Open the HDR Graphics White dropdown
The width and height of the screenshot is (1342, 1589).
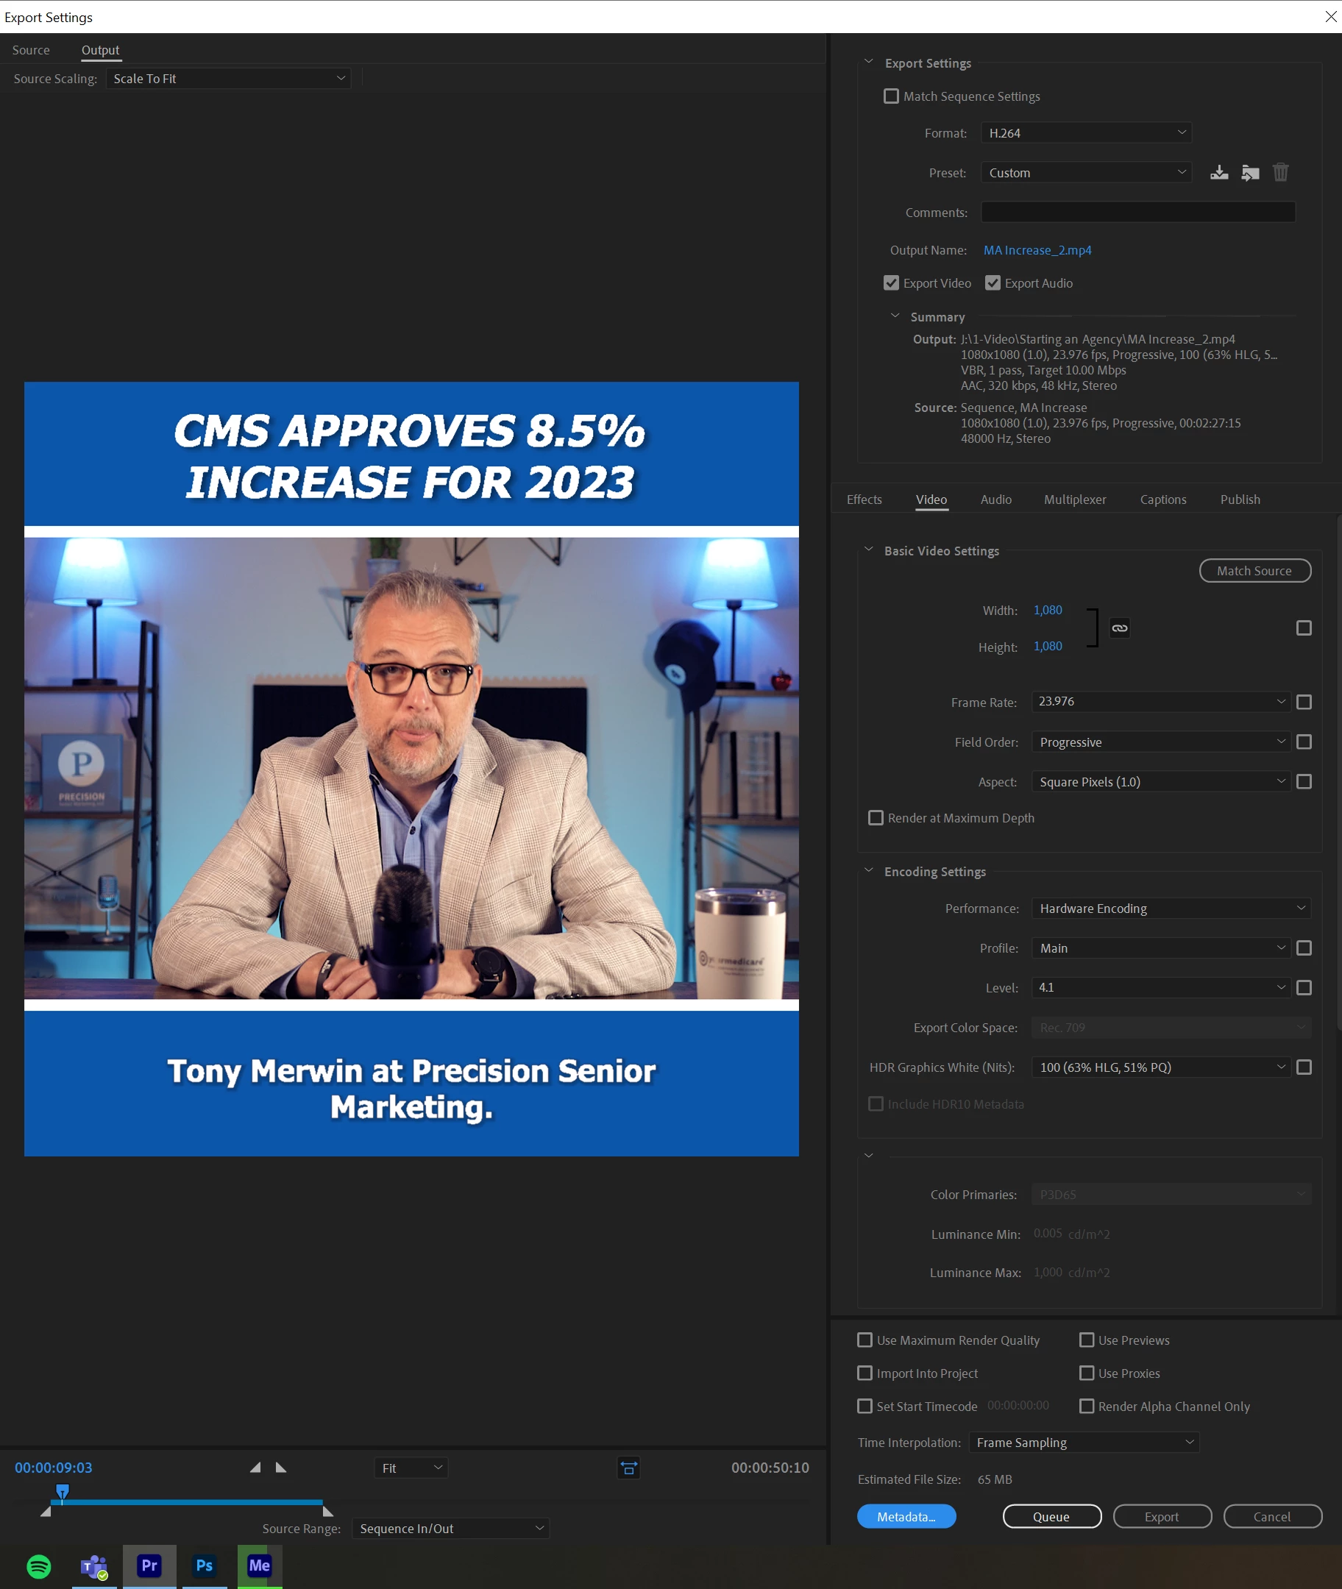coord(1161,1067)
